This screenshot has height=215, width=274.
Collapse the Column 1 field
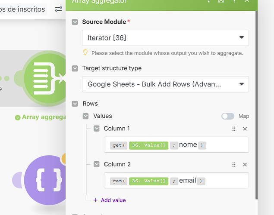pyautogui.click(x=96, y=129)
